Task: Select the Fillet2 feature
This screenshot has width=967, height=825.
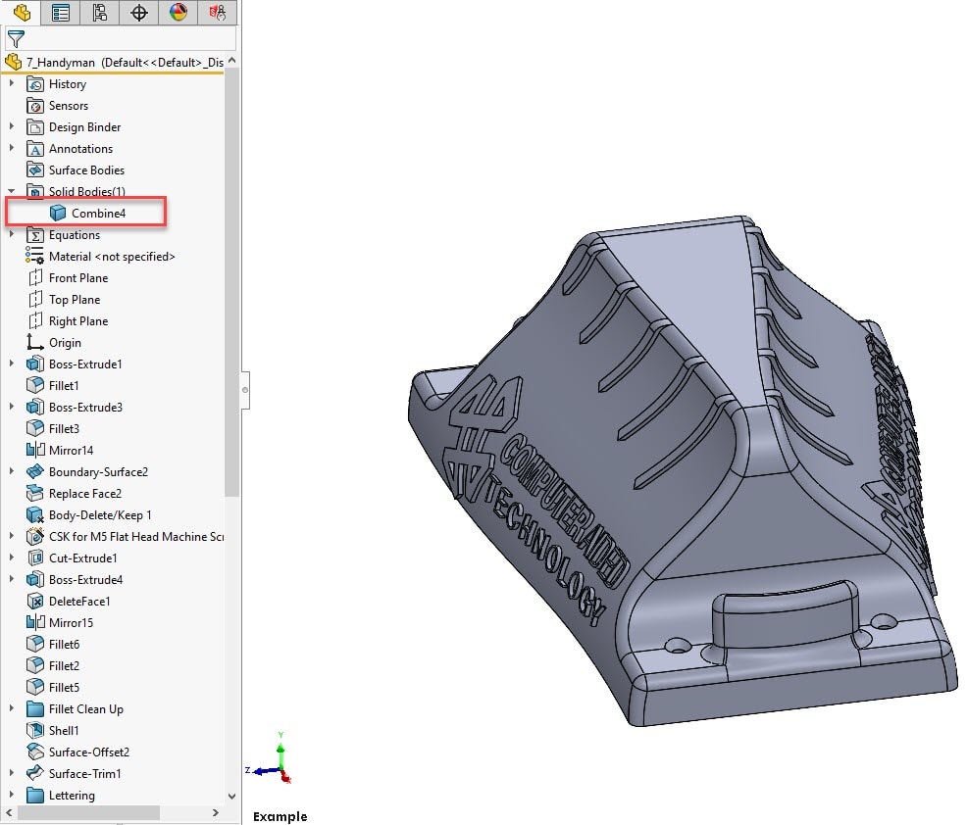Action: 64,666
